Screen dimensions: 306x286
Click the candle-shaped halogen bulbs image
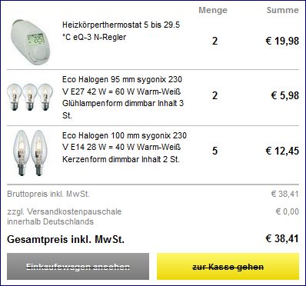pyautogui.click(x=30, y=153)
